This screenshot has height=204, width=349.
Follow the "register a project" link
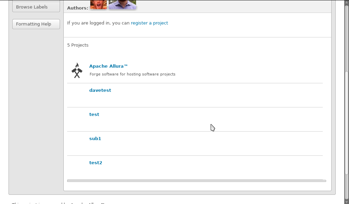pos(149,23)
